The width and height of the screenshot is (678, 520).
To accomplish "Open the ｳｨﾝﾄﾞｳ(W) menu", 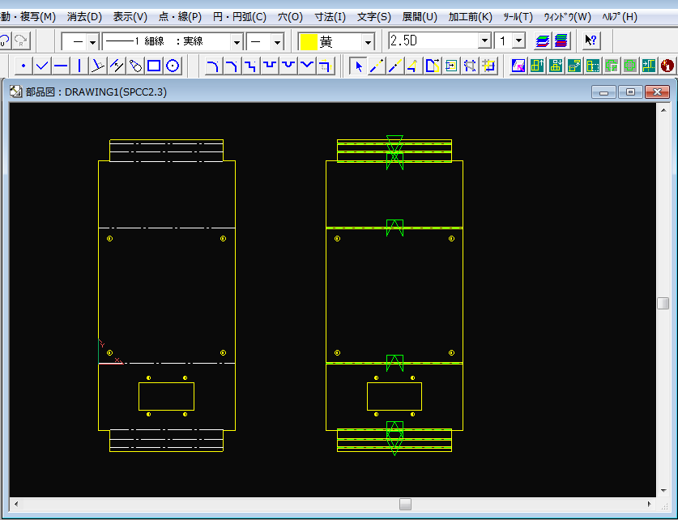I will point(567,17).
